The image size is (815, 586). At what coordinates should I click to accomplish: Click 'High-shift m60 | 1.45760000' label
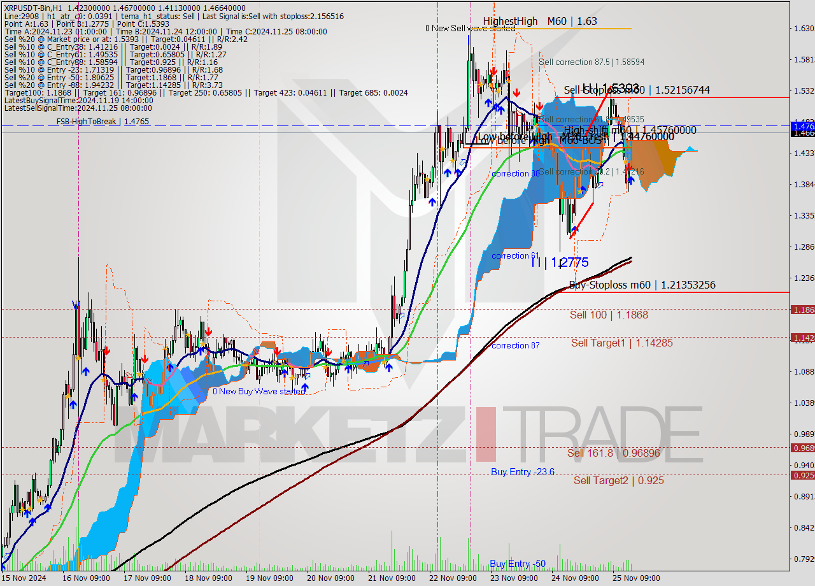[630, 130]
